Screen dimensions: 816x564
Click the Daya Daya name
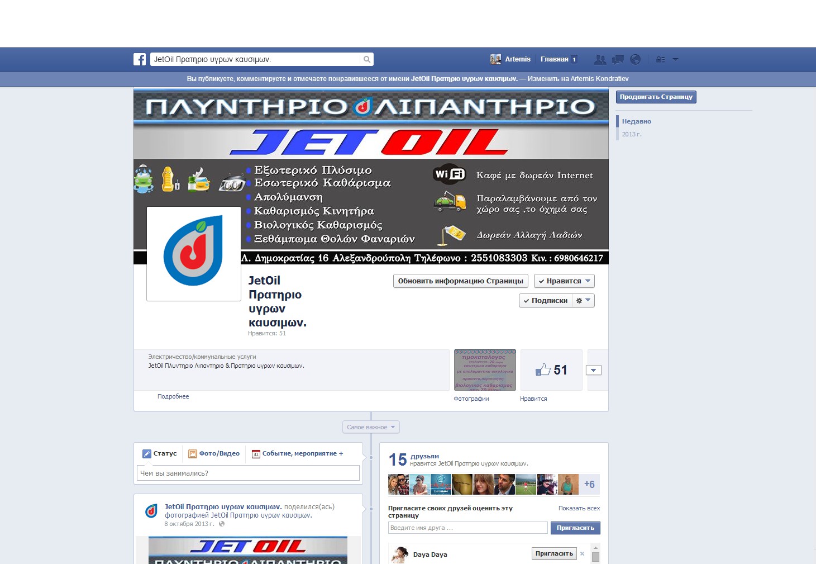pos(430,554)
